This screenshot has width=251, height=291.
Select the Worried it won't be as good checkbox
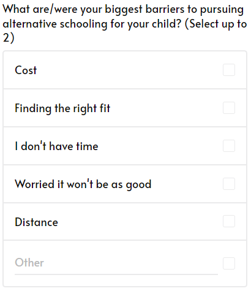[229, 184]
